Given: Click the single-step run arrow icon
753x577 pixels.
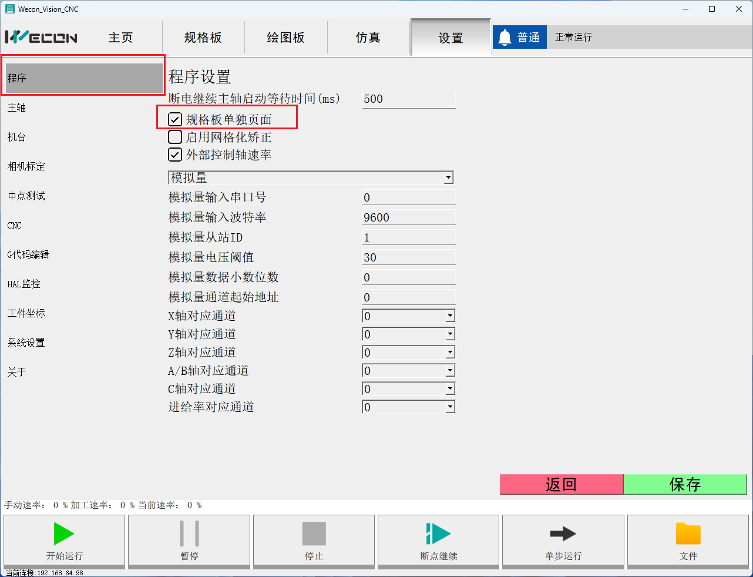Looking at the screenshot, I should tap(563, 534).
